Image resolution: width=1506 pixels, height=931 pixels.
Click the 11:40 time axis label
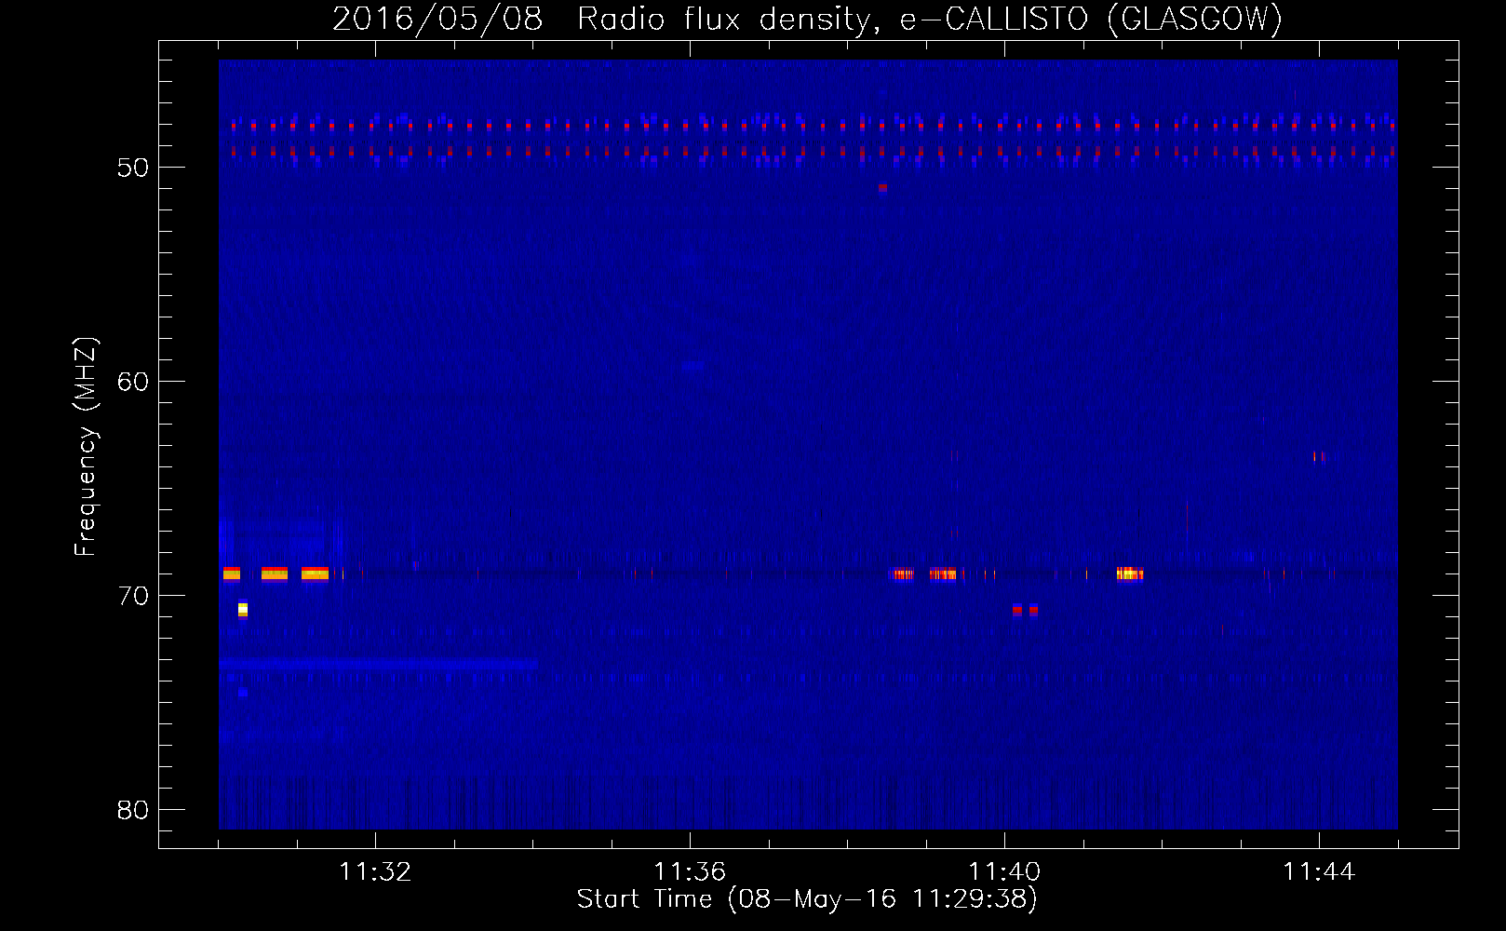click(1004, 872)
